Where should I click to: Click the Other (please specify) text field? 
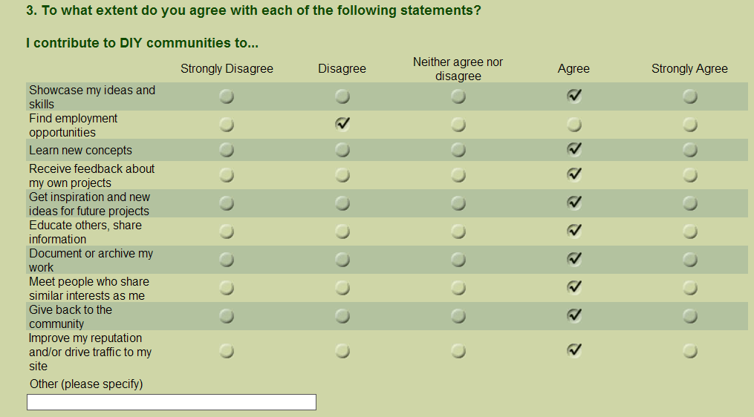pyautogui.click(x=172, y=402)
